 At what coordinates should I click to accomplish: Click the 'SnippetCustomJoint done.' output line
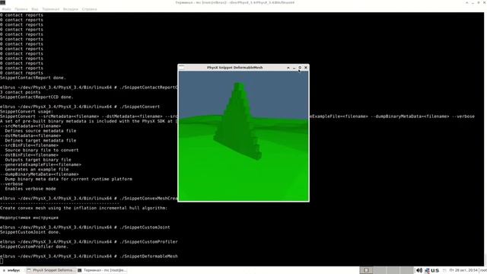click(x=30, y=232)
